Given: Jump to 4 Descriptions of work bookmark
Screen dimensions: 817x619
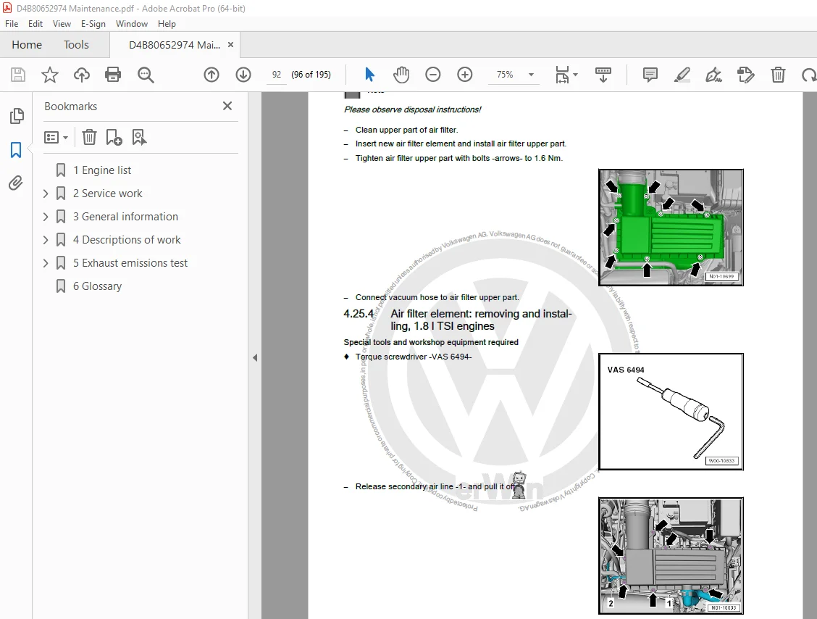Looking at the screenshot, I should tap(127, 240).
